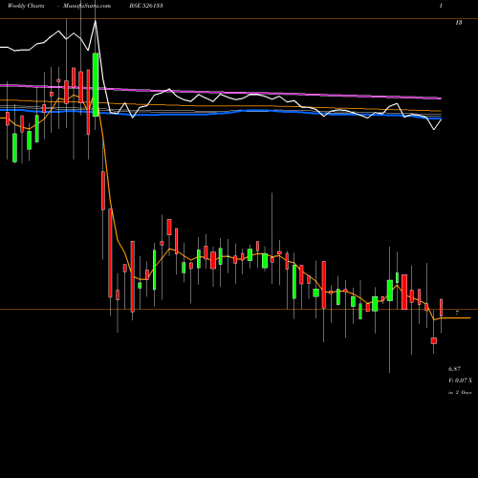Click the price label '13' at top right
Screen dimensions: 478x478
click(x=459, y=23)
